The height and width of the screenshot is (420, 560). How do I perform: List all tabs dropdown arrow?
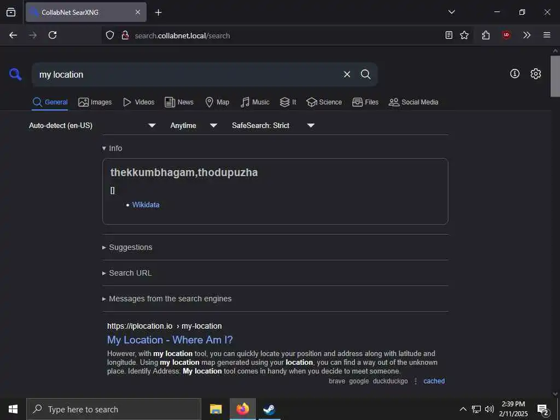pyautogui.click(x=451, y=12)
